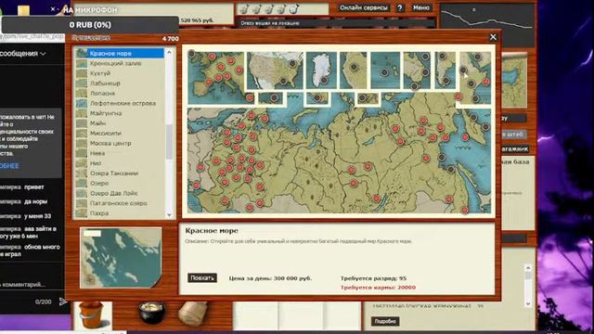Click the Поехать travel button
The width and height of the screenshot is (594, 334).
point(202,278)
